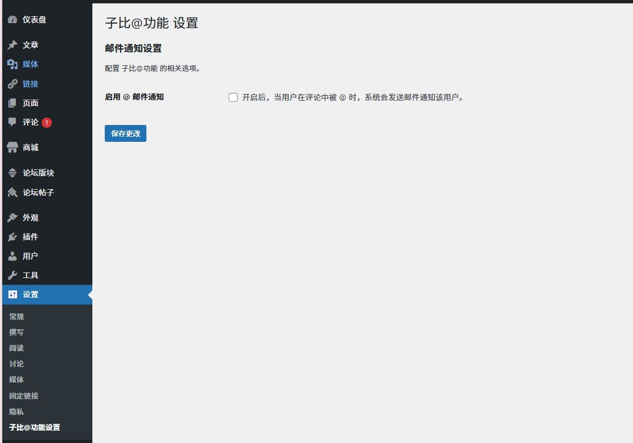The image size is (633, 443).
Task: Open the 用户 users icon
Action: (12, 256)
